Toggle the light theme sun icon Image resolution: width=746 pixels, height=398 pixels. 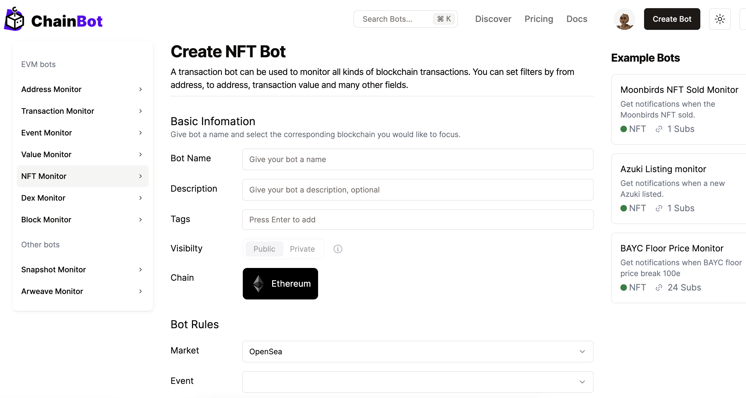(x=720, y=19)
